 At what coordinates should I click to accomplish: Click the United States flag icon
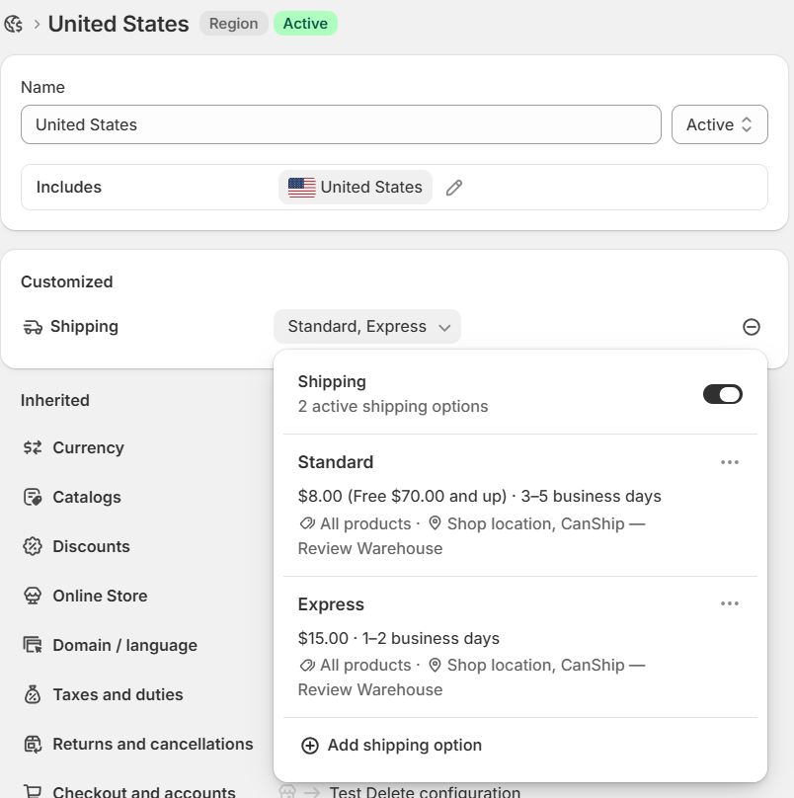pos(302,188)
